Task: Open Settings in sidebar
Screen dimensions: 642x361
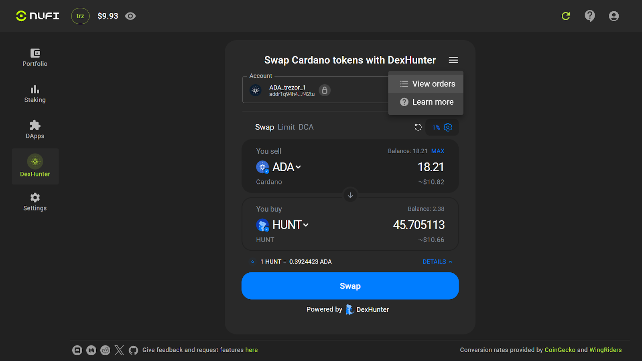Action: (x=35, y=202)
